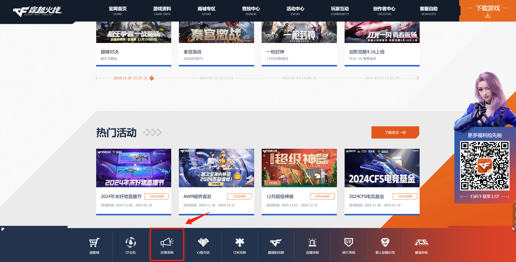The width and height of the screenshot is (516, 262).
Task: Click the 12月超级神器 title text
Action: (x=280, y=196)
